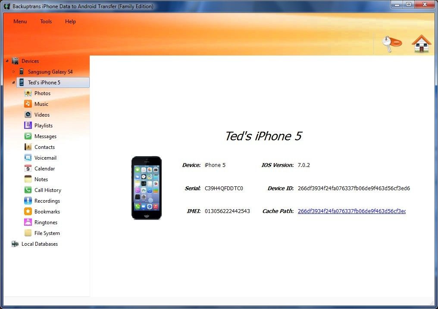Select Call History label in sidebar
This screenshot has width=438, height=309.
[48, 190]
